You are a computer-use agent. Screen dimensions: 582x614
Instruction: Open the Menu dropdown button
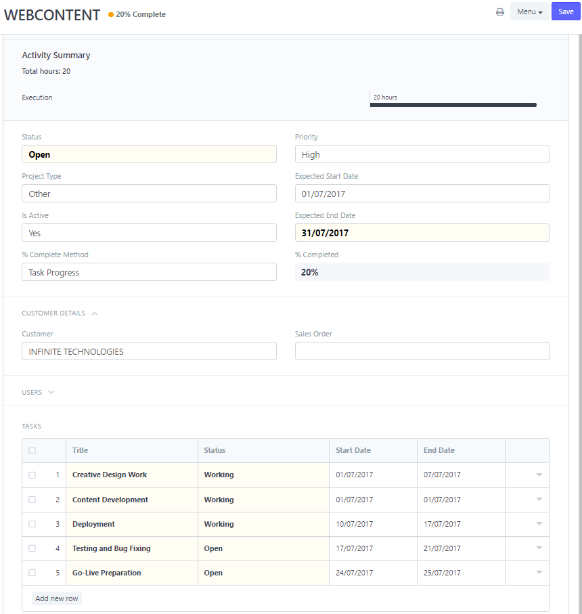(x=529, y=12)
